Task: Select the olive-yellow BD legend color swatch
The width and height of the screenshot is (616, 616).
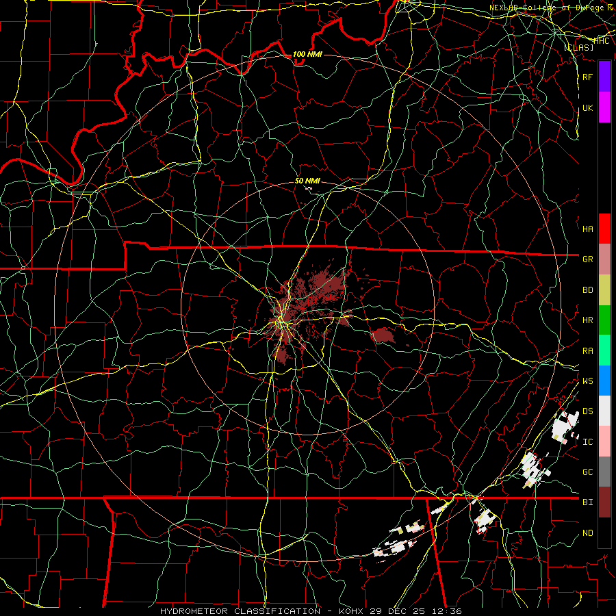Action: pyautogui.click(x=604, y=290)
